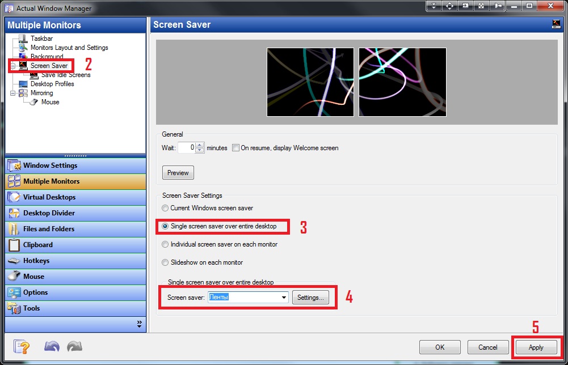Viewport: 568px width, 365px height.
Task: Click the Files and Folders section icon
Action: [15, 229]
